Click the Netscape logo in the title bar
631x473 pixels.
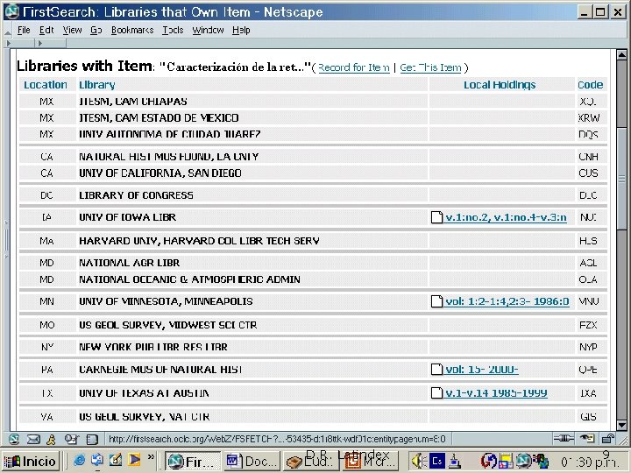tap(12, 11)
